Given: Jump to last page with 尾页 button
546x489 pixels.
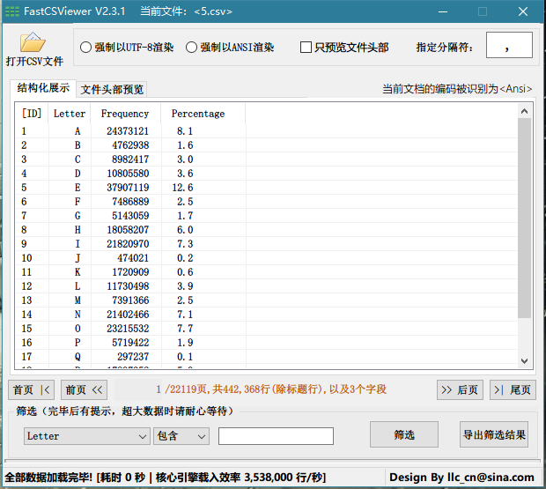Looking at the screenshot, I should pos(512,389).
